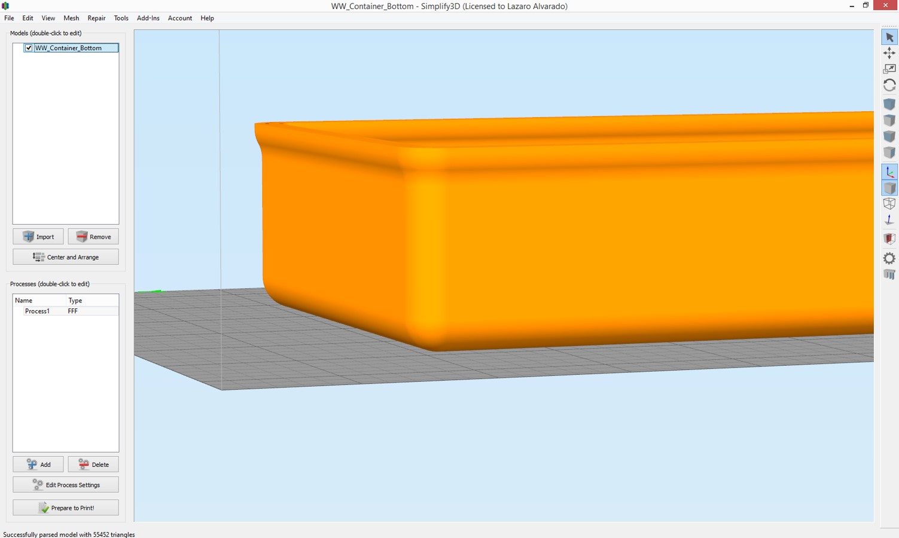Switch to the top view cube icon
Screen dimensions: 899x538
pyautogui.click(x=889, y=121)
